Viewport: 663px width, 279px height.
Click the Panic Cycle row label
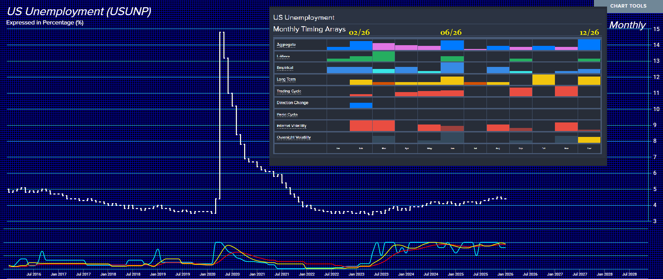(287, 114)
